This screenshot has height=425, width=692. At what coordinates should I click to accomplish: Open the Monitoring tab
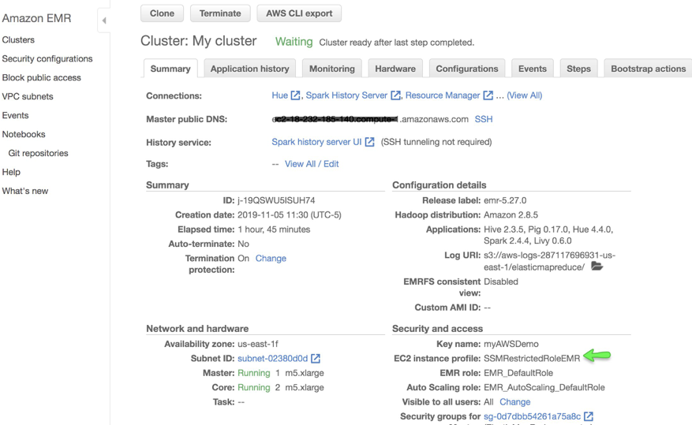click(x=332, y=69)
